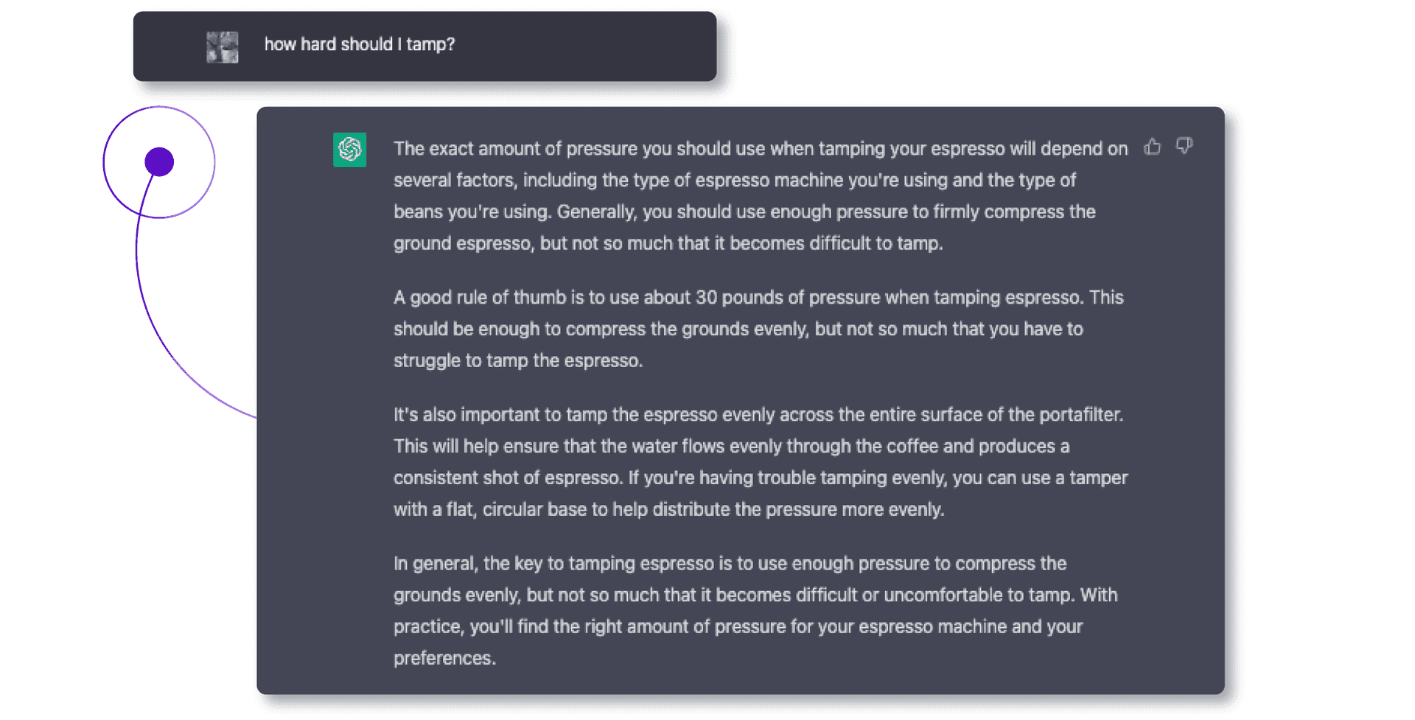Click the phrase "struggle to tamp the espresso"
Screen dimensions: 1415x720
coord(517,361)
